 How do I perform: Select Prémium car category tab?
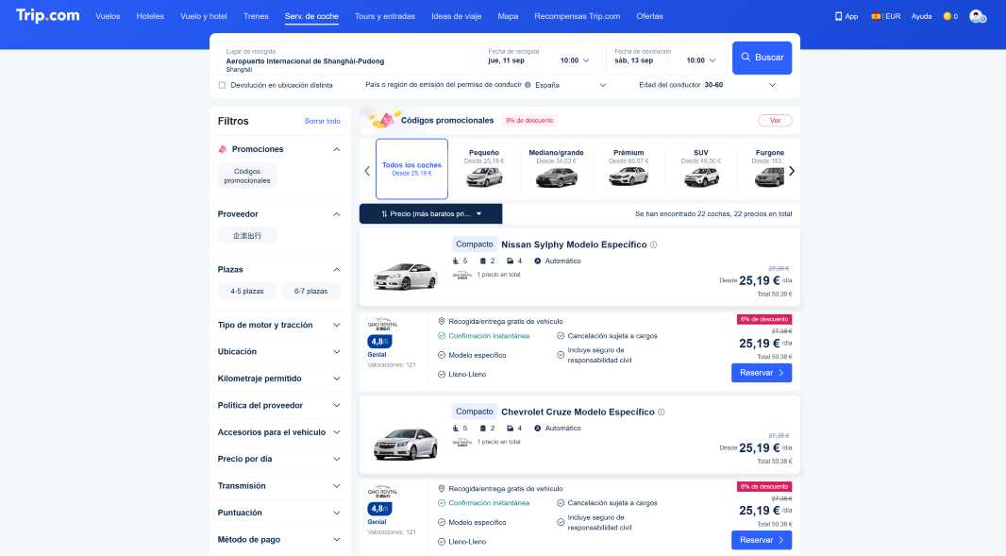(629, 169)
